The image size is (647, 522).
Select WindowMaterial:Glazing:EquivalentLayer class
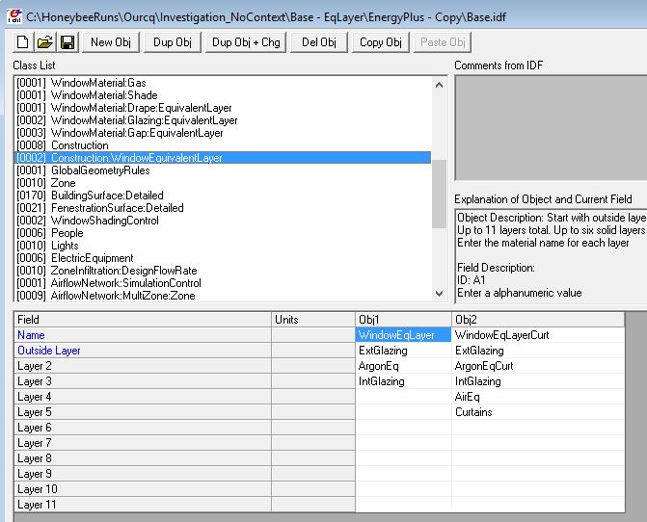point(223,120)
